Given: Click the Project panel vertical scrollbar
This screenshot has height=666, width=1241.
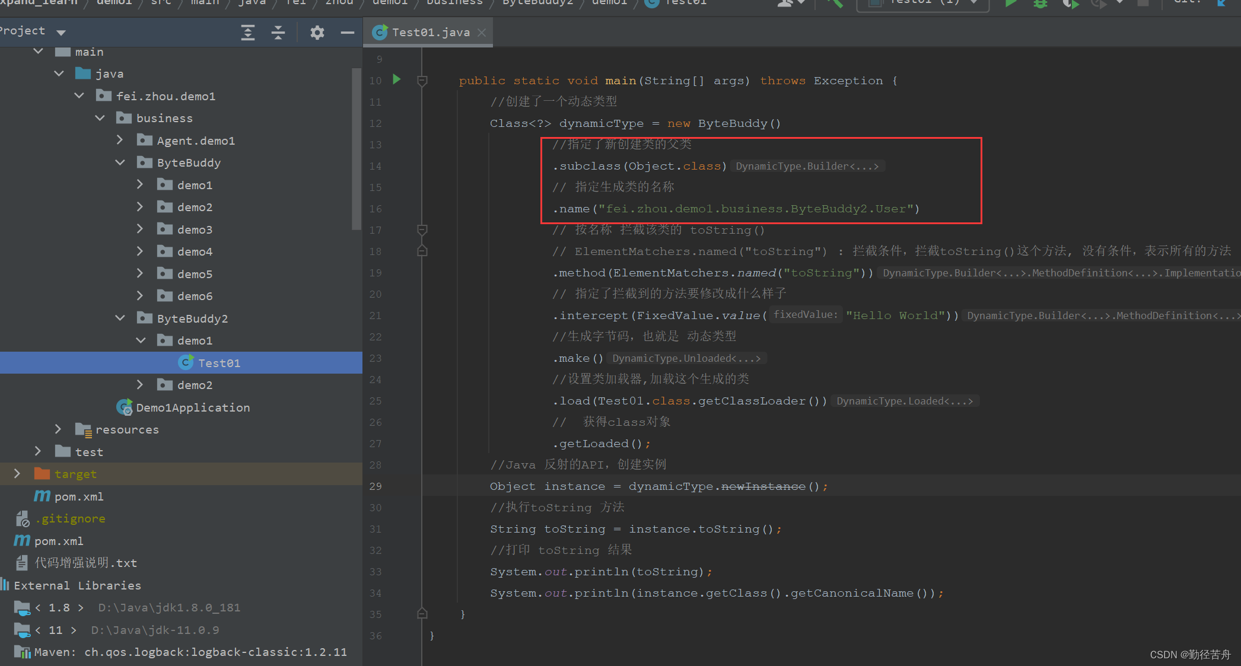Looking at the screenshot, I should 356,148.
